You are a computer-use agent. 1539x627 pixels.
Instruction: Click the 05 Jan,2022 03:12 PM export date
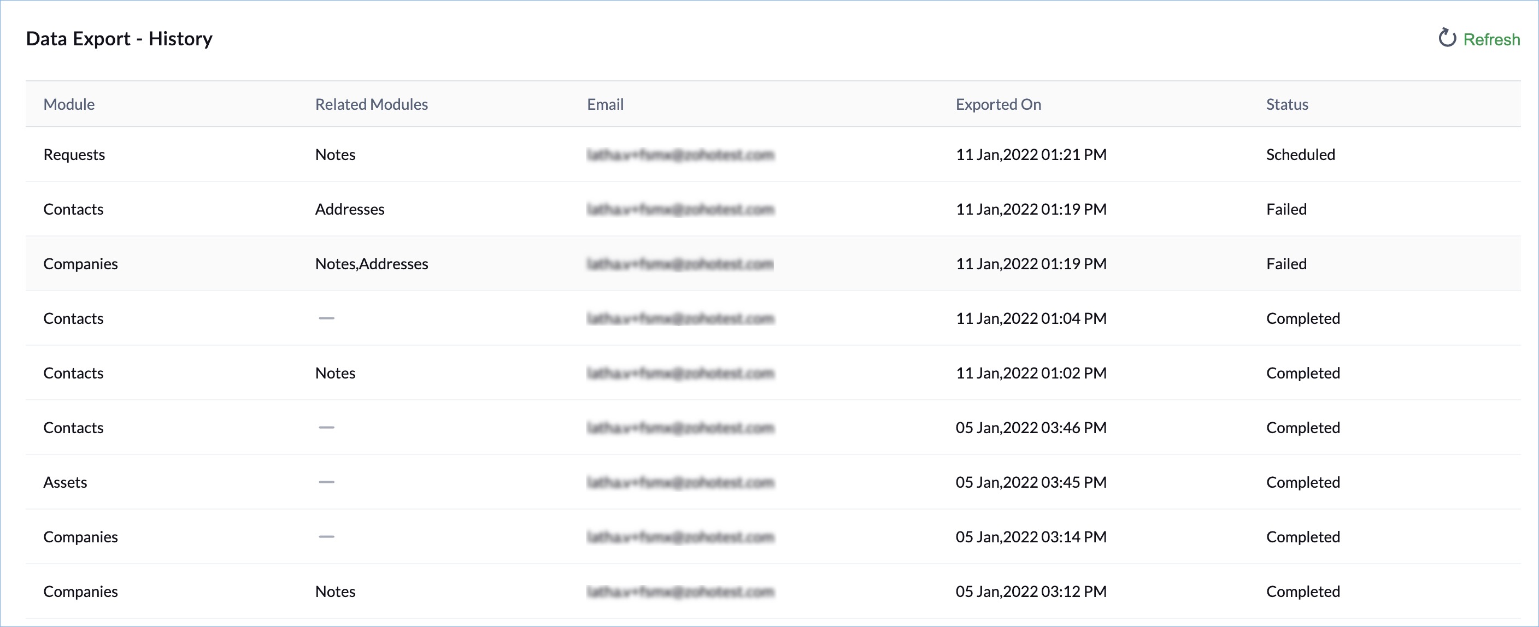click(x=1031, y=591)
